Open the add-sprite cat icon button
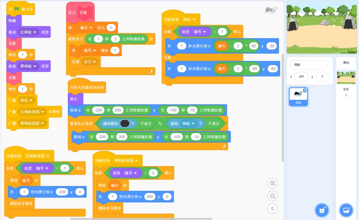 click(321, 210)
